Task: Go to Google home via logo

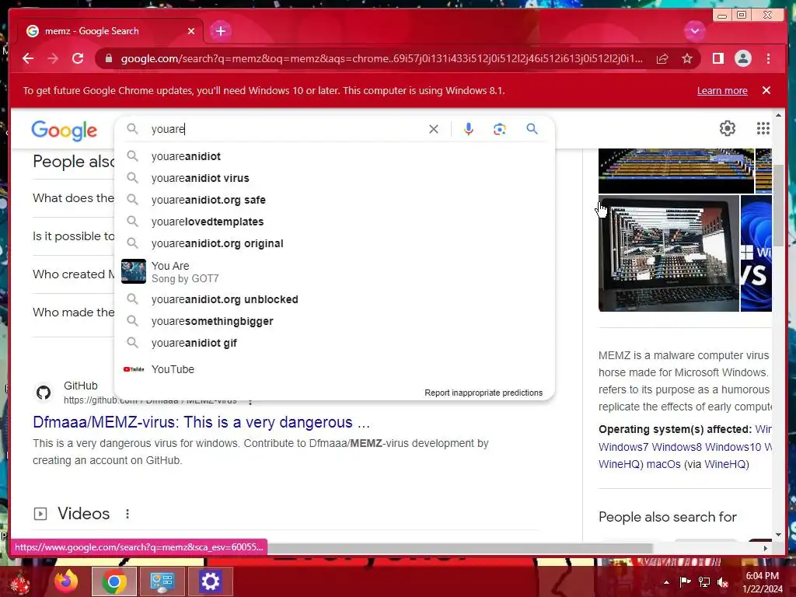Action: 64,131
